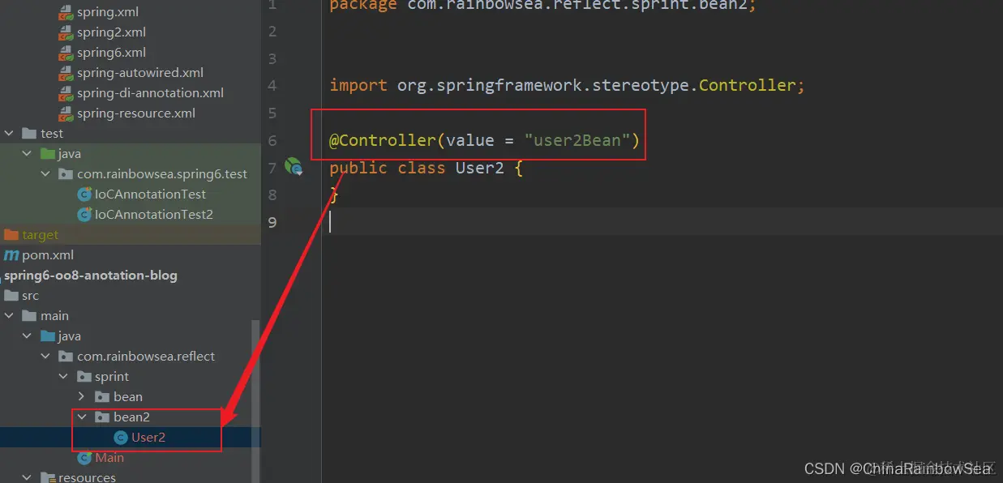
Task: Open spring2.xml file icon
Action: (x=66, y=32)
